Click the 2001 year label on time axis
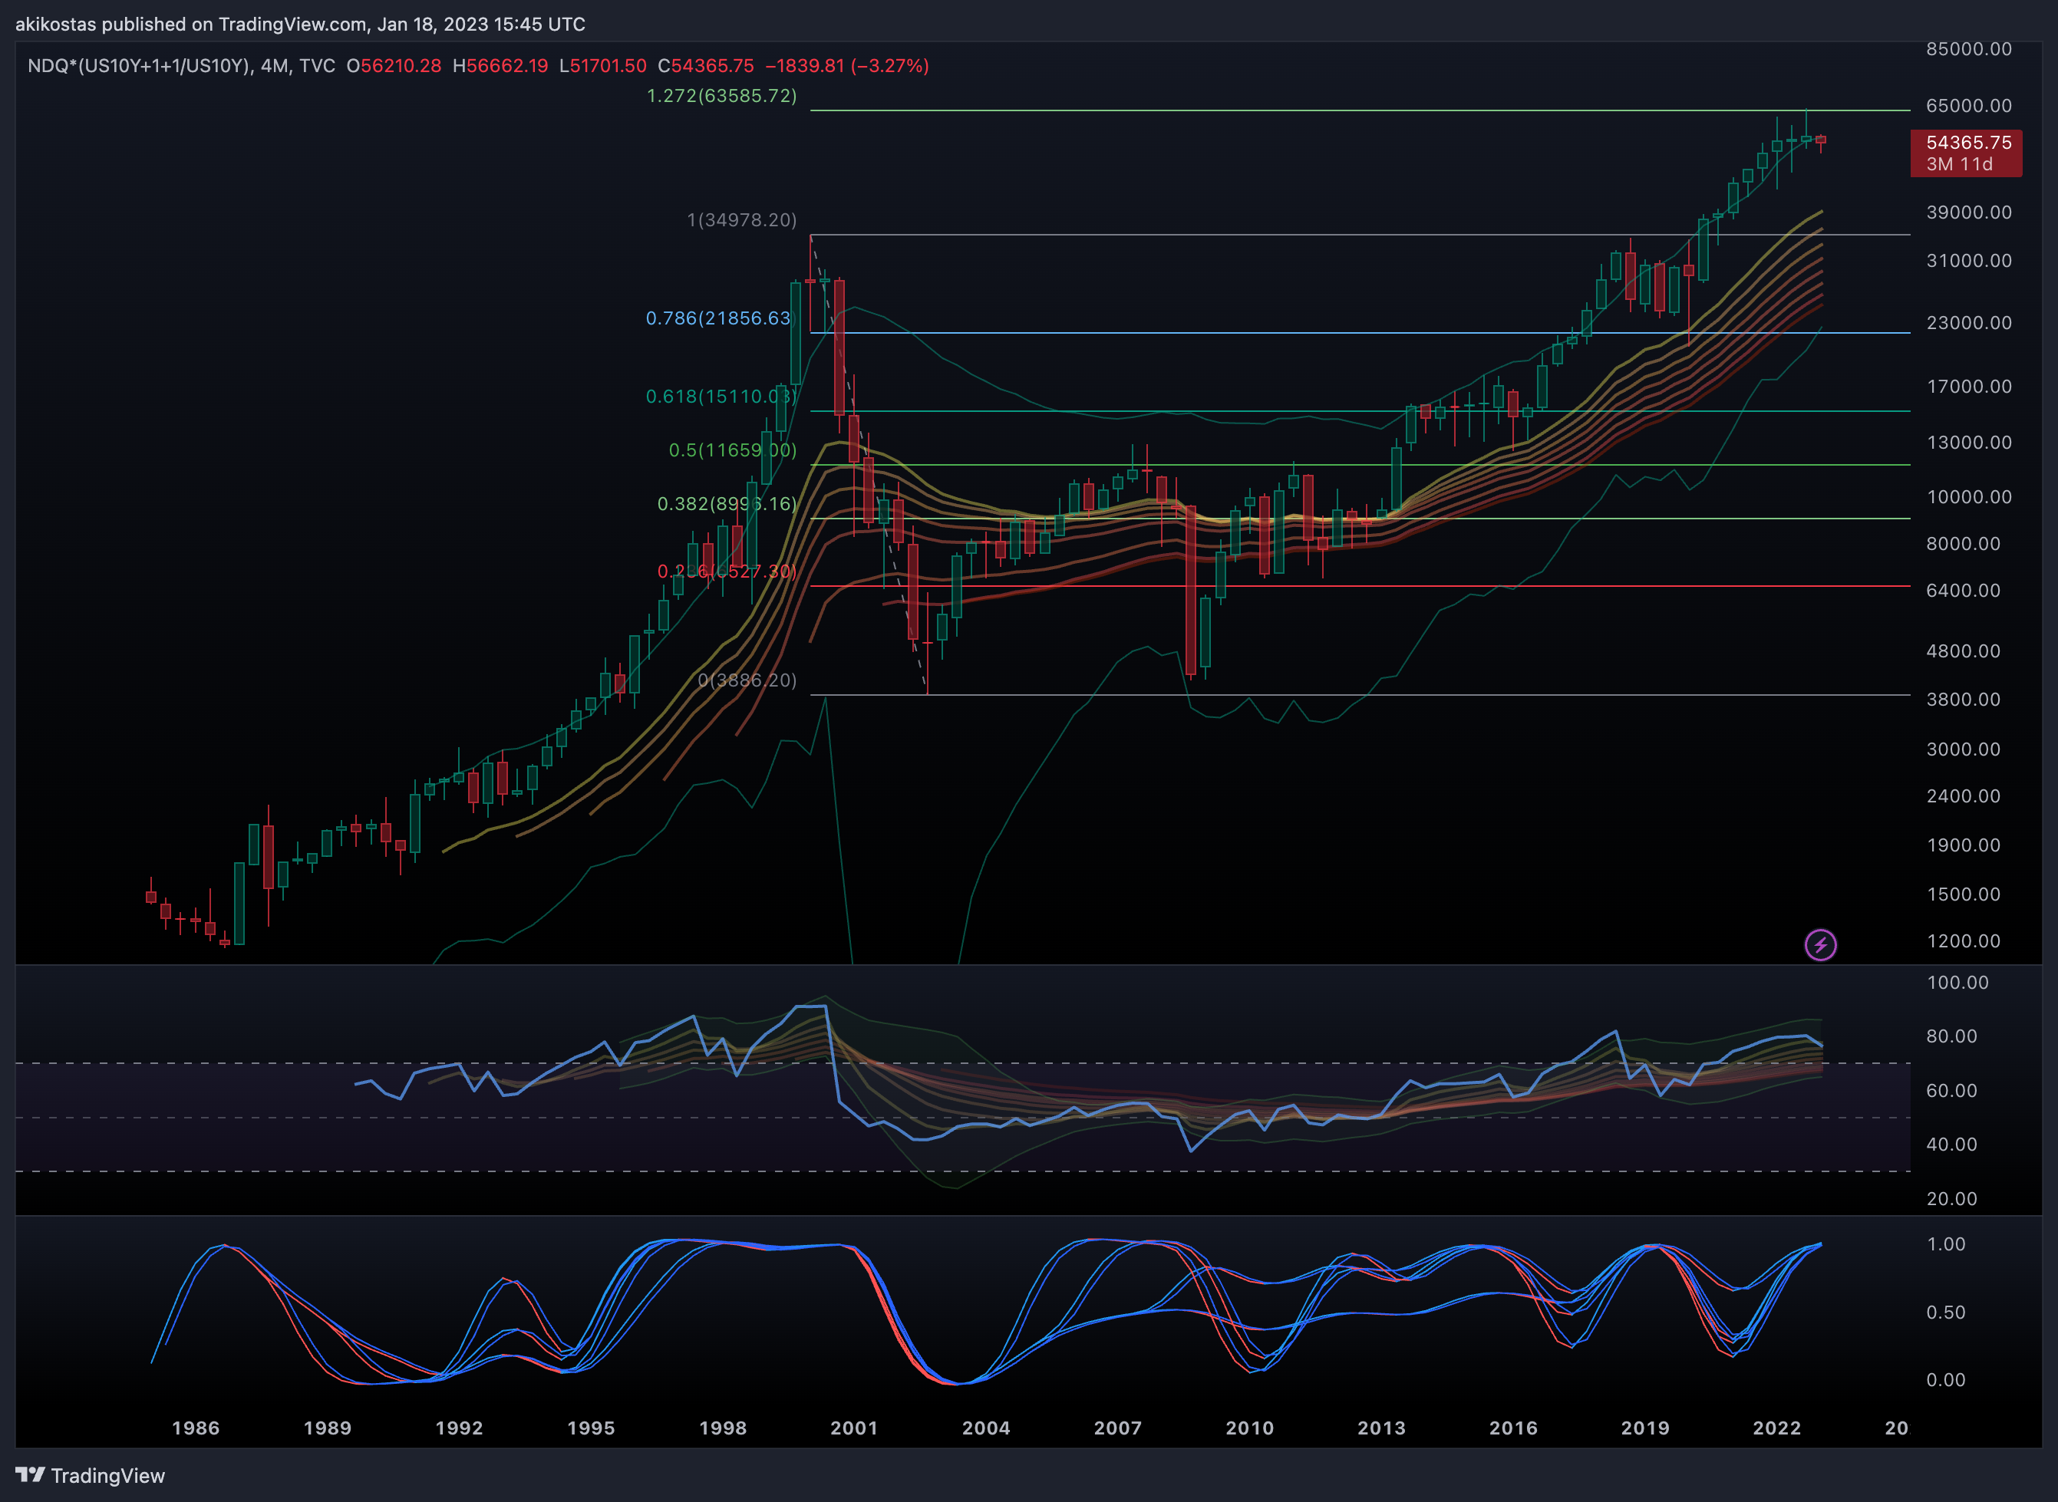This screenshot has height=1502, width=2058. pyautogui.click(x=854, y=1428)
